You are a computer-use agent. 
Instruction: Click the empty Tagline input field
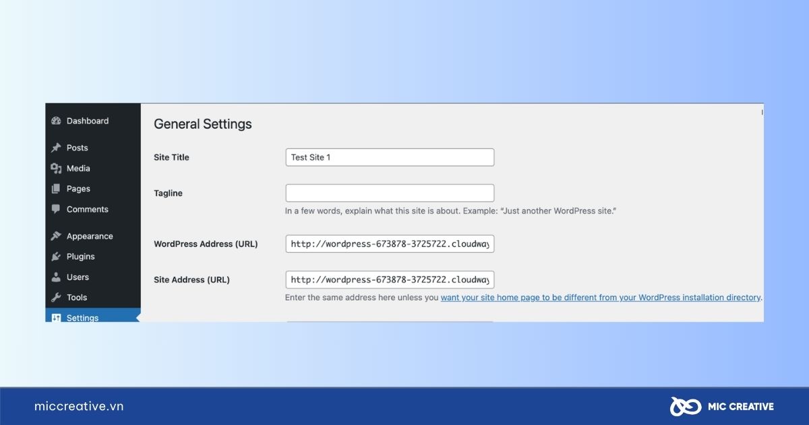coord(390,193)
